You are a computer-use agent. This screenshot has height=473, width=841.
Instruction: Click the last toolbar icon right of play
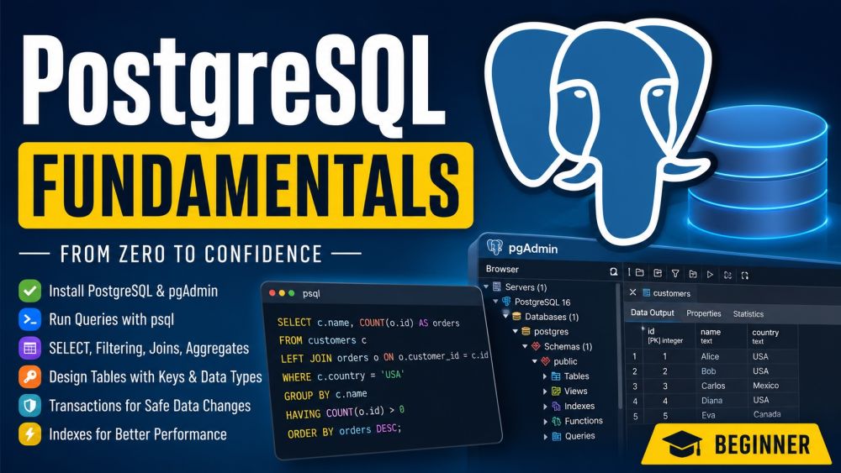point(745,276)
